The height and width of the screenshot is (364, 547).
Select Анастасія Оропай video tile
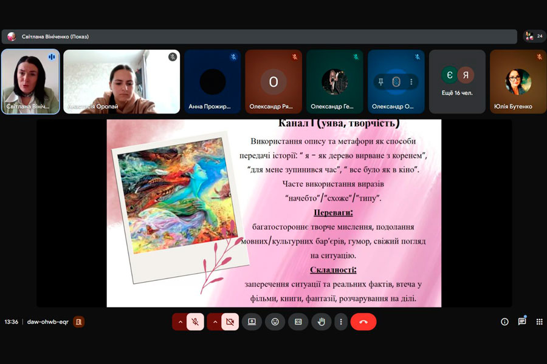click(x=122, y=81)
